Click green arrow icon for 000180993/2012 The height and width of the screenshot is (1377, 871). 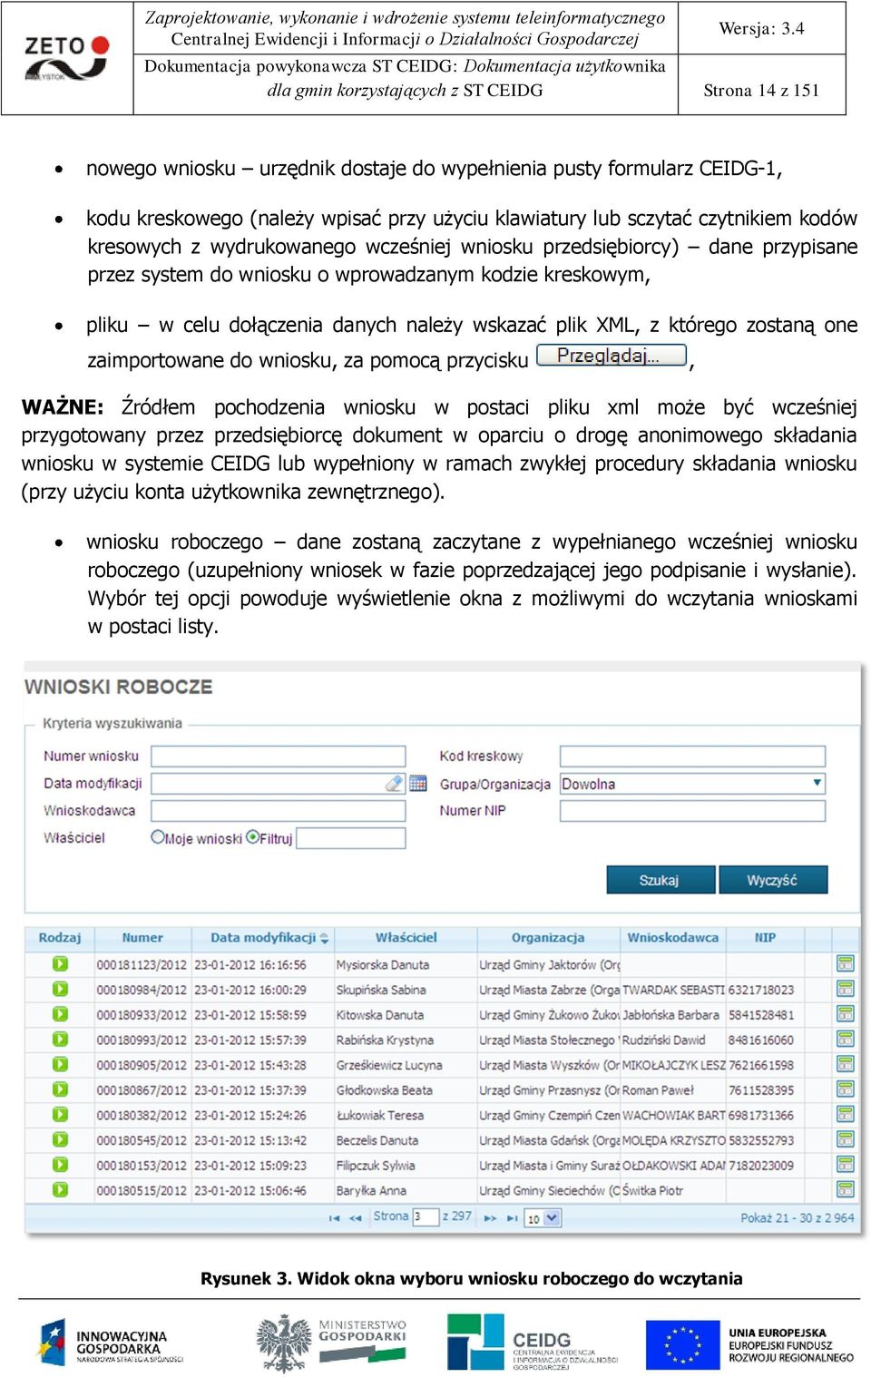(x=60, y=1040)
